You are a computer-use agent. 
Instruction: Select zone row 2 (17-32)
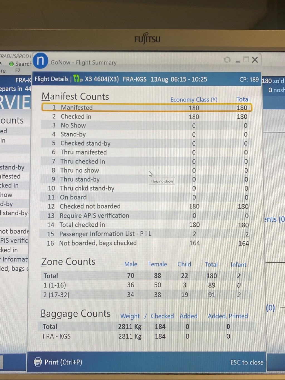pos(145,295)
